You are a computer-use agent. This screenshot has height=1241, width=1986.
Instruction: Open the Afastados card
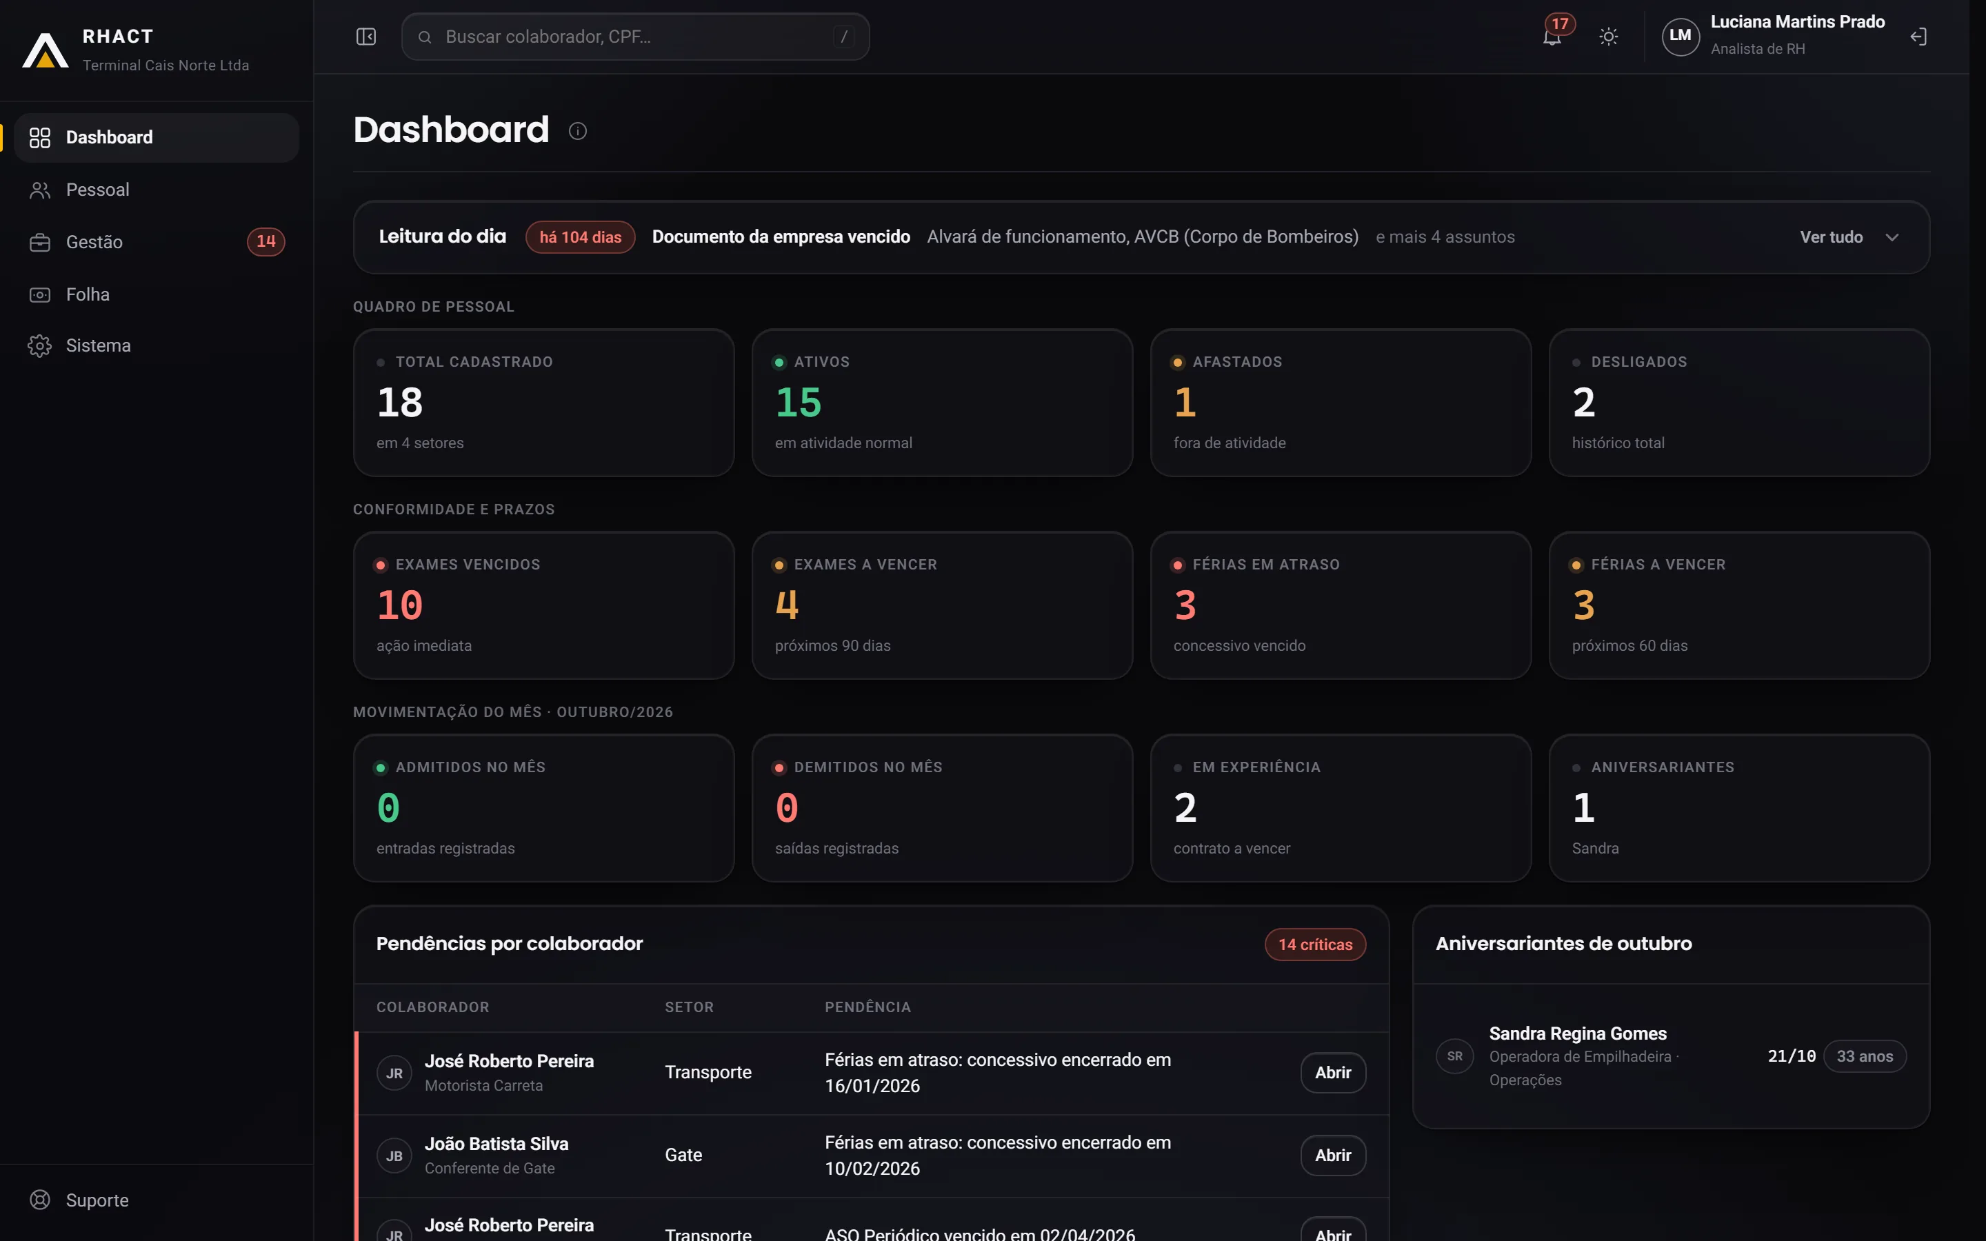click(1341, 403)
